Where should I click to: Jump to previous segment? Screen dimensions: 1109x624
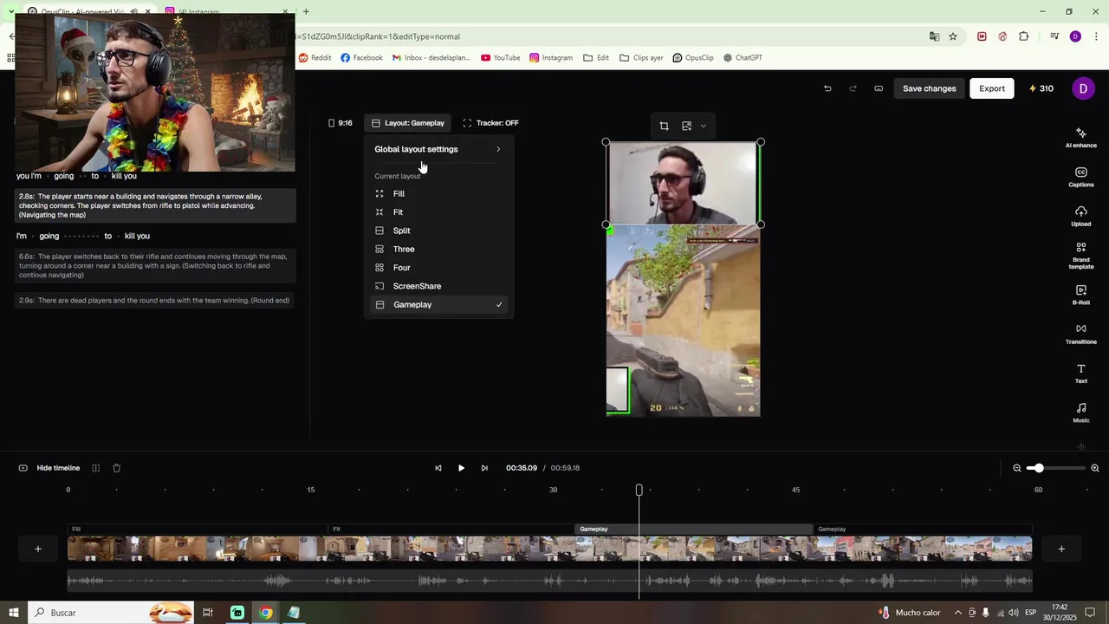[x=438, y=468]
